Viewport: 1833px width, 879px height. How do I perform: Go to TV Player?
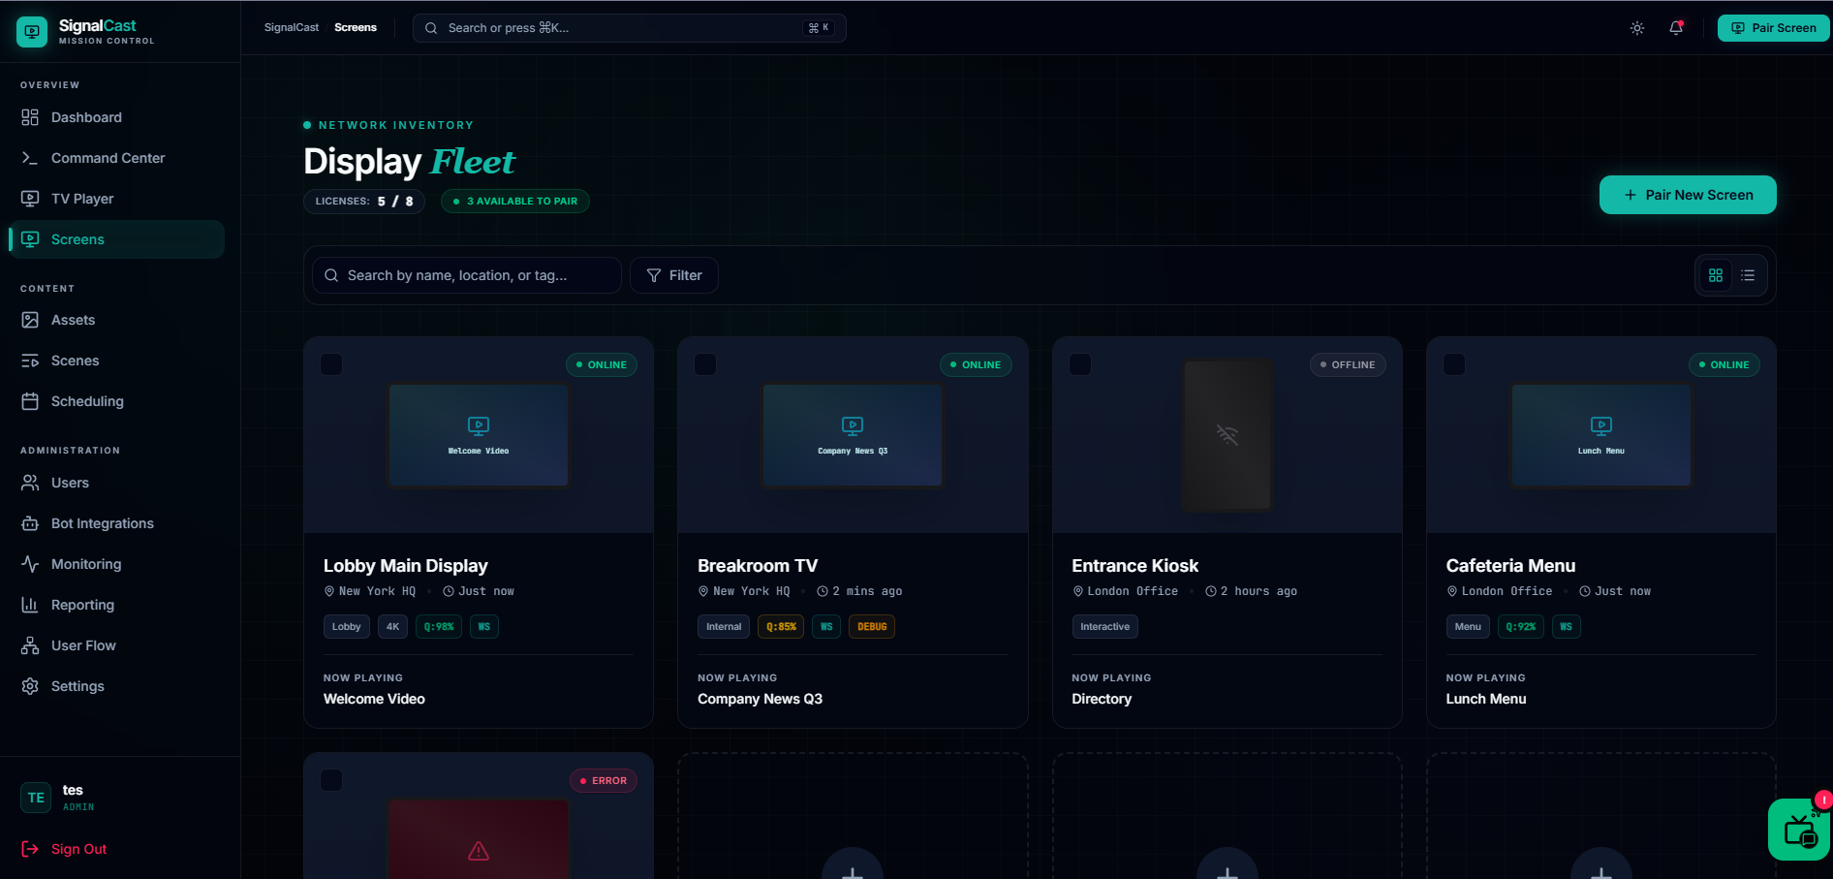(x=116, y=199)
